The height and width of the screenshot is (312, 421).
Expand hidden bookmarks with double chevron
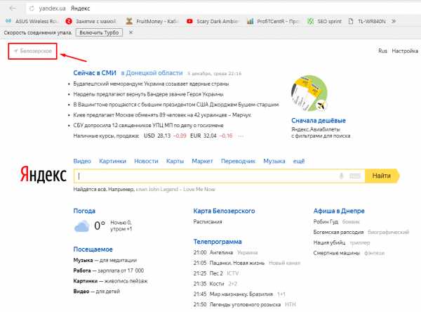pyautogui.click(x=394, y=21)
